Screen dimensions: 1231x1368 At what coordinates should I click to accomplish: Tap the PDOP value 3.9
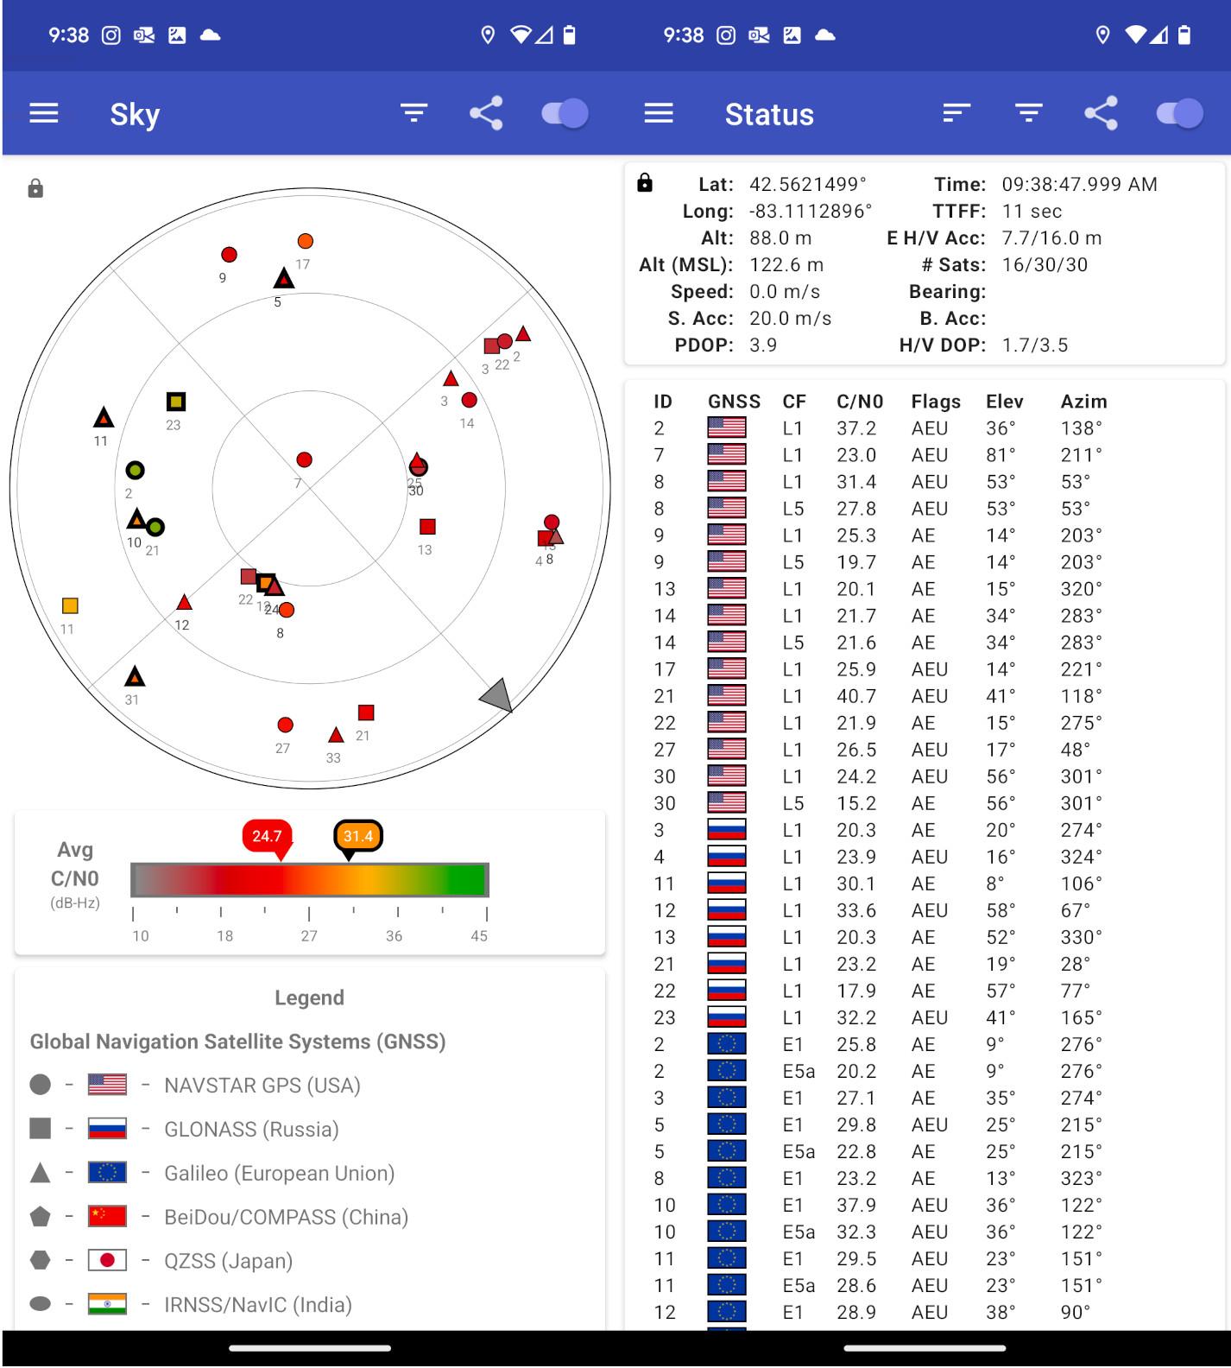click(763, 345)
